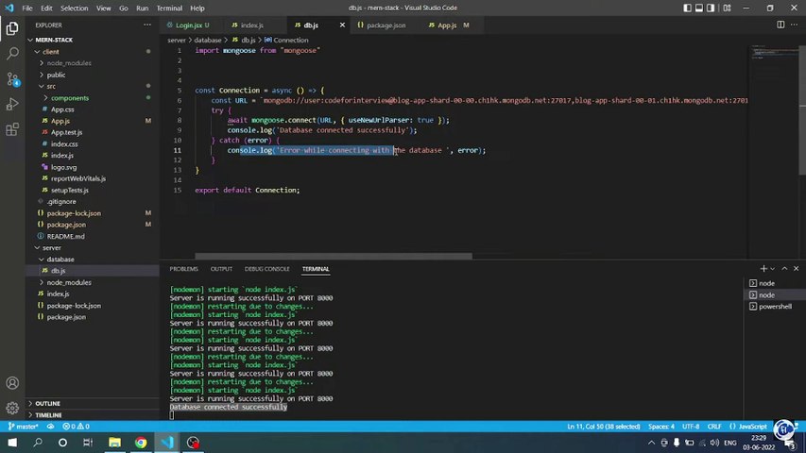This screenshot has height=453, width=806.
Task: Open the Run menu
Action: click(x=142, y=8)
